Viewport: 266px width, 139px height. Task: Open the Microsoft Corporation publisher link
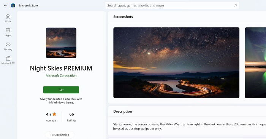61,76
